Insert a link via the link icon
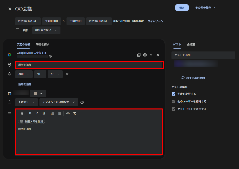The height and width of the screenshot is (169, 239). 68,113
